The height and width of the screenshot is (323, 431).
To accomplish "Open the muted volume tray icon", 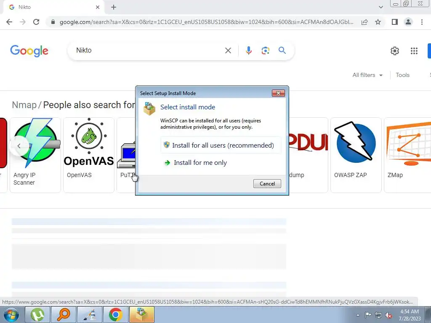I will pyautogui.click(x=388, y=315).
